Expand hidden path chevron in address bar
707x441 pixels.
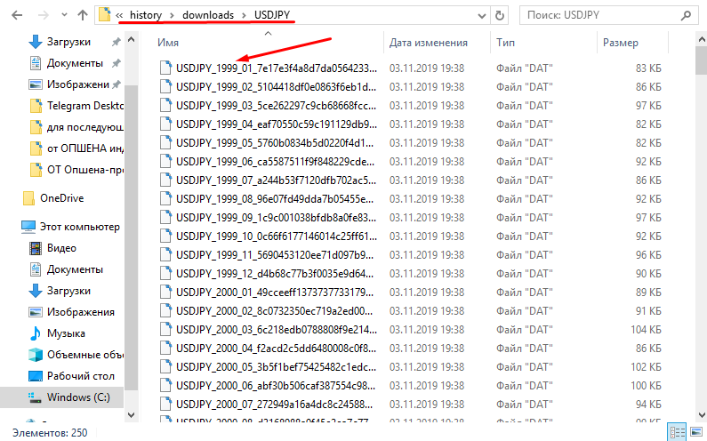(x=119, y=15)
